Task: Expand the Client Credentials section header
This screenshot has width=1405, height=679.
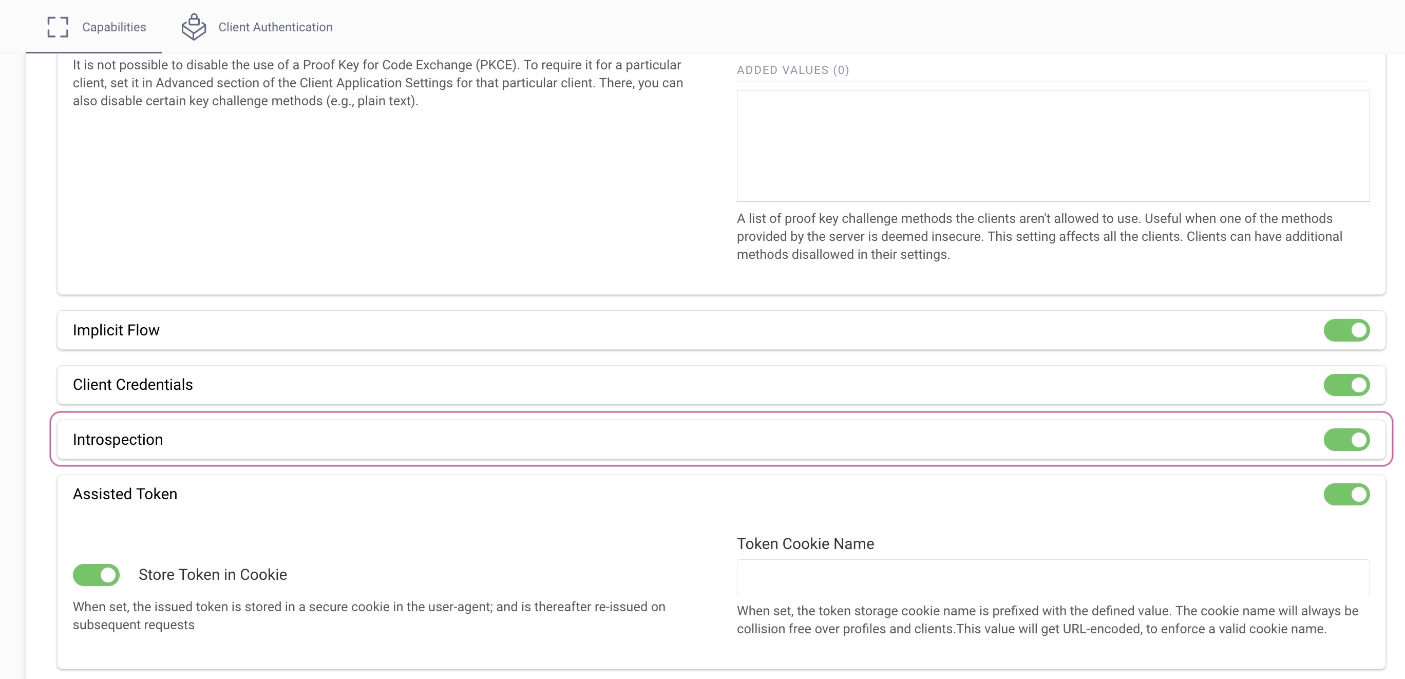Action: (721, 385)
